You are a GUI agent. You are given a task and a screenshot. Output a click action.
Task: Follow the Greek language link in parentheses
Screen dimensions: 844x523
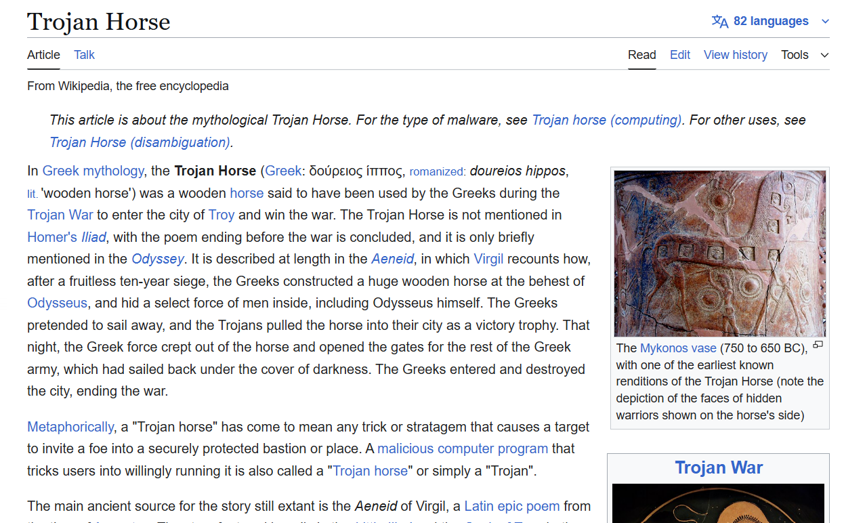[x=283, y=171]
